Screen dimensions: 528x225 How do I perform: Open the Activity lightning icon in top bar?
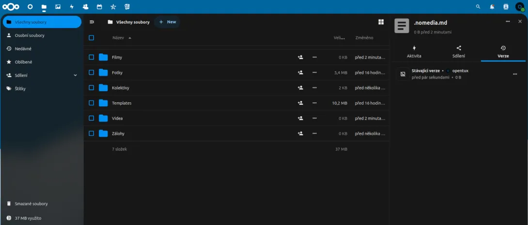click(x=72, y=7)
